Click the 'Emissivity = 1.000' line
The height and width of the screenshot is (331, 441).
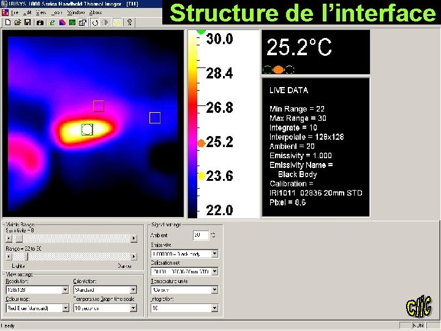[x=300, y=155]
